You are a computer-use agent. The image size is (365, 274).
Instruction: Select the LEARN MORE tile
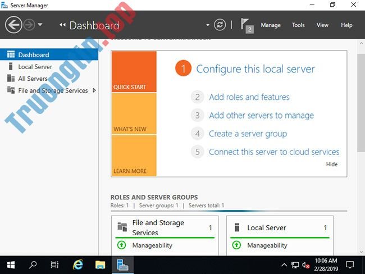(134, 156)
